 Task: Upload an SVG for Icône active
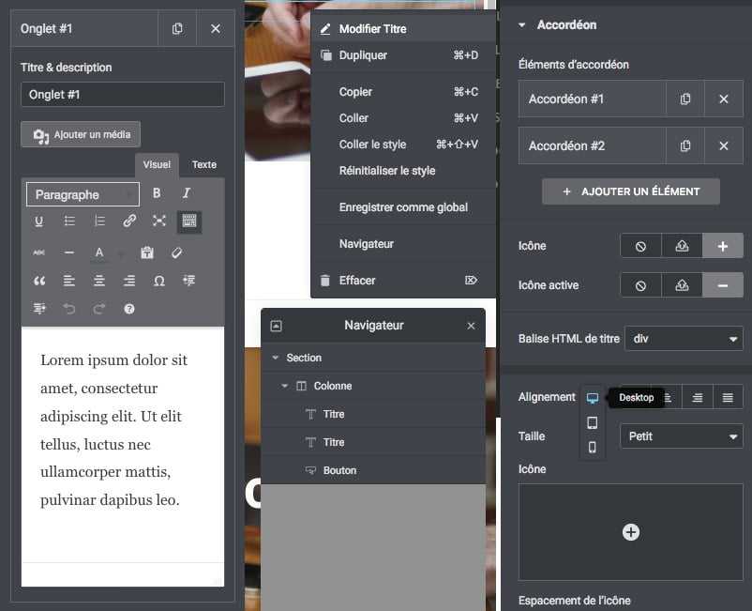682,285
